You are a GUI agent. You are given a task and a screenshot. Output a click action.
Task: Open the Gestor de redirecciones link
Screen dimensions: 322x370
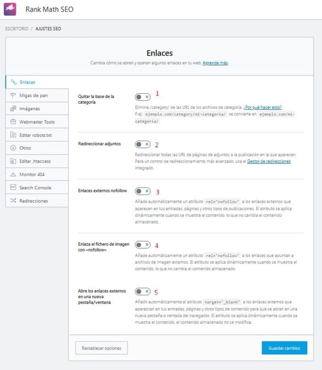[269, 161]
